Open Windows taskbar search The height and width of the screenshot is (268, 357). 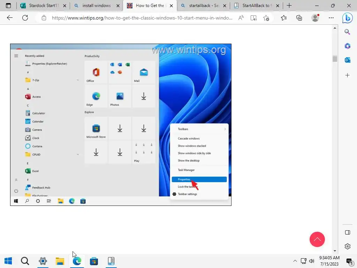[25, 261]
